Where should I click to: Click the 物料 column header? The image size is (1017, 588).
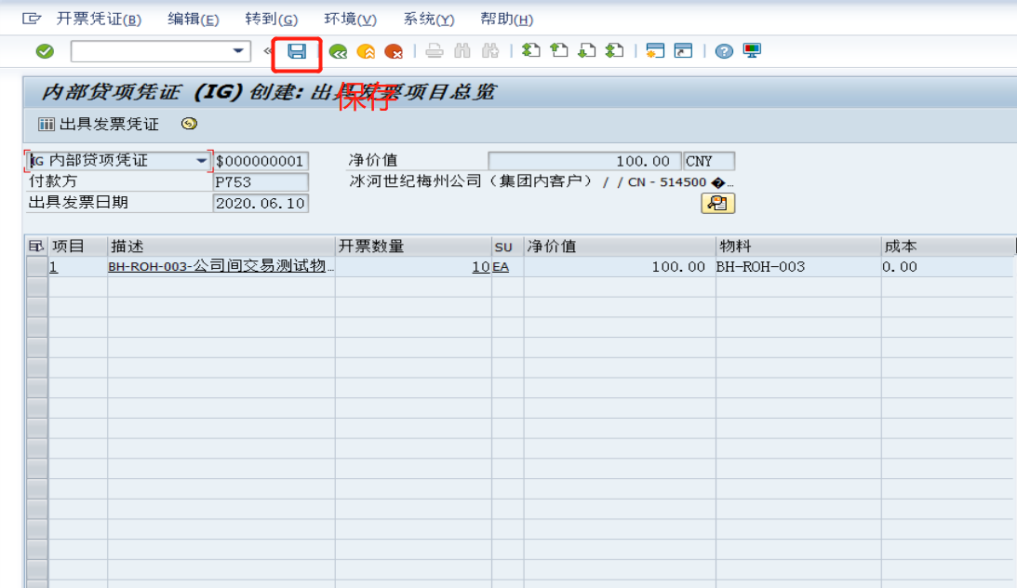[797, 247]
